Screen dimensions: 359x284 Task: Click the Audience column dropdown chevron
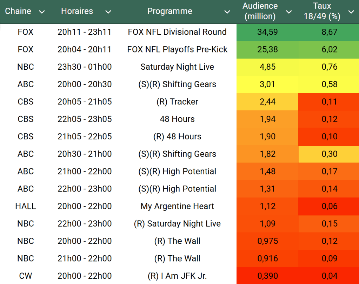(289, 12)
